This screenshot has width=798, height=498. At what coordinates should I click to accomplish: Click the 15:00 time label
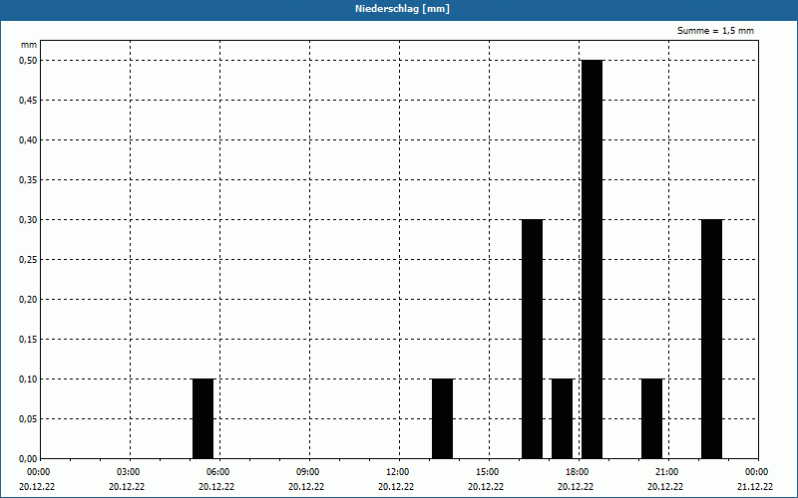click(488, 472)
